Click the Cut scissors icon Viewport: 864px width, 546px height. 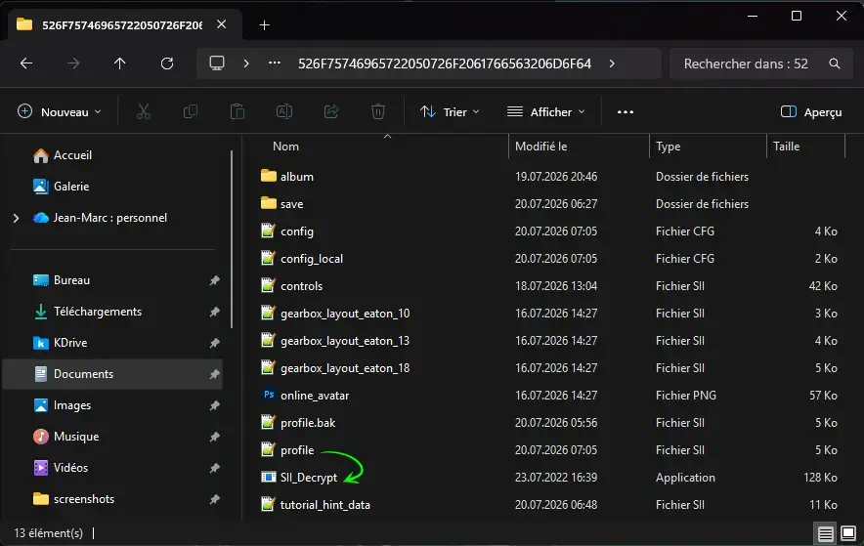[144, 111]
